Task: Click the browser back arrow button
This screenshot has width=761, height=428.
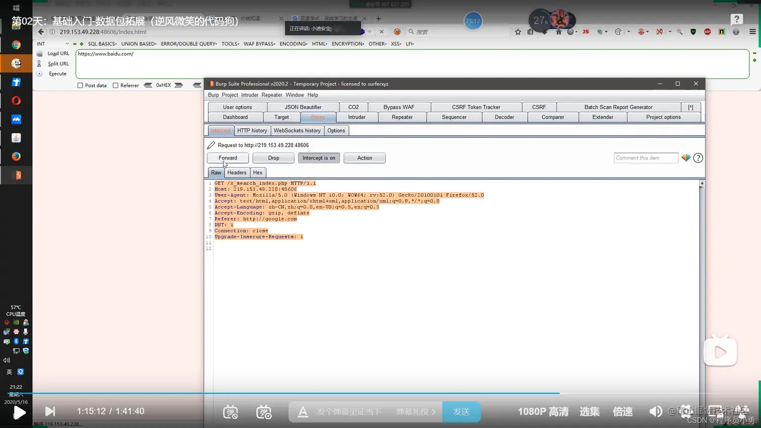Action: coord(41,32)
